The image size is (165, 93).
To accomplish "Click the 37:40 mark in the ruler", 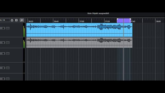I will point(133,21).
